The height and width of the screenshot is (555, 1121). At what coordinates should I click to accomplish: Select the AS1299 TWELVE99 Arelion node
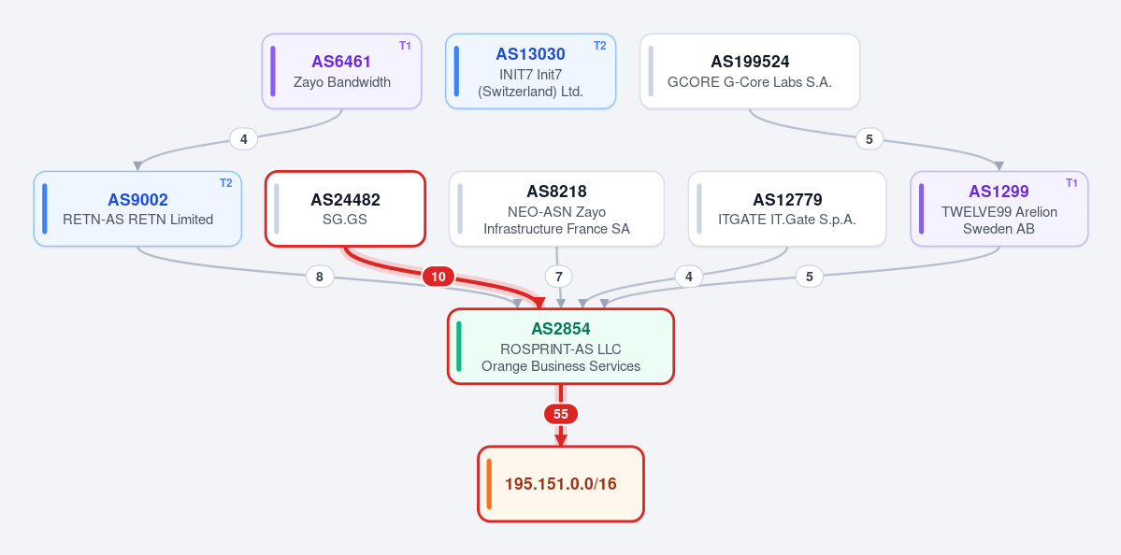pyautogui.click(x=999, y=208)
